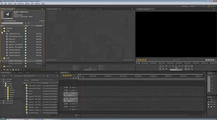
Task: Open the Sequence menu
Action: tap(21, 4)
